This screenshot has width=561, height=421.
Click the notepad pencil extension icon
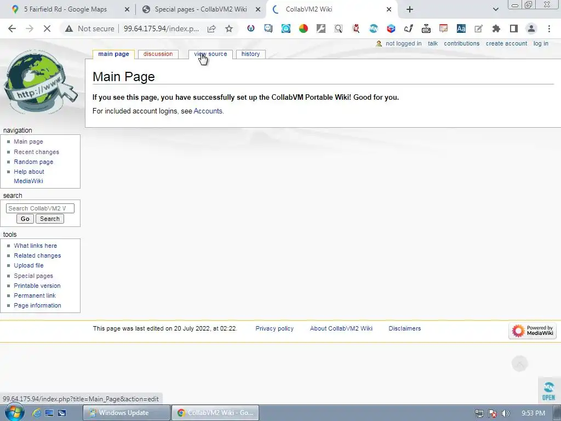tap(479, 29)
